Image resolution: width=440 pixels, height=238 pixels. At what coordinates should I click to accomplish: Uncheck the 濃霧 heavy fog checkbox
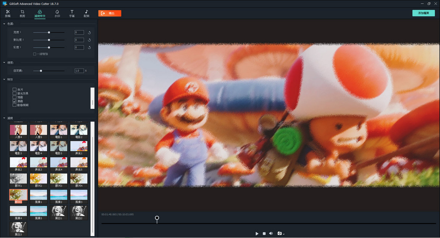pyautogui.click(x=14, y=101)
